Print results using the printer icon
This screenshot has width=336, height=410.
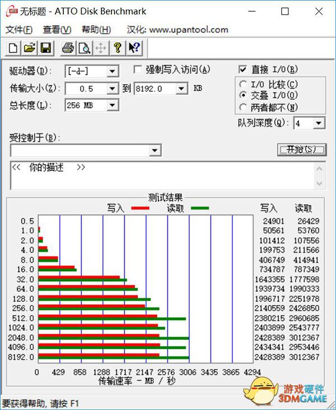pyautogui.click(x=68, y=48)
